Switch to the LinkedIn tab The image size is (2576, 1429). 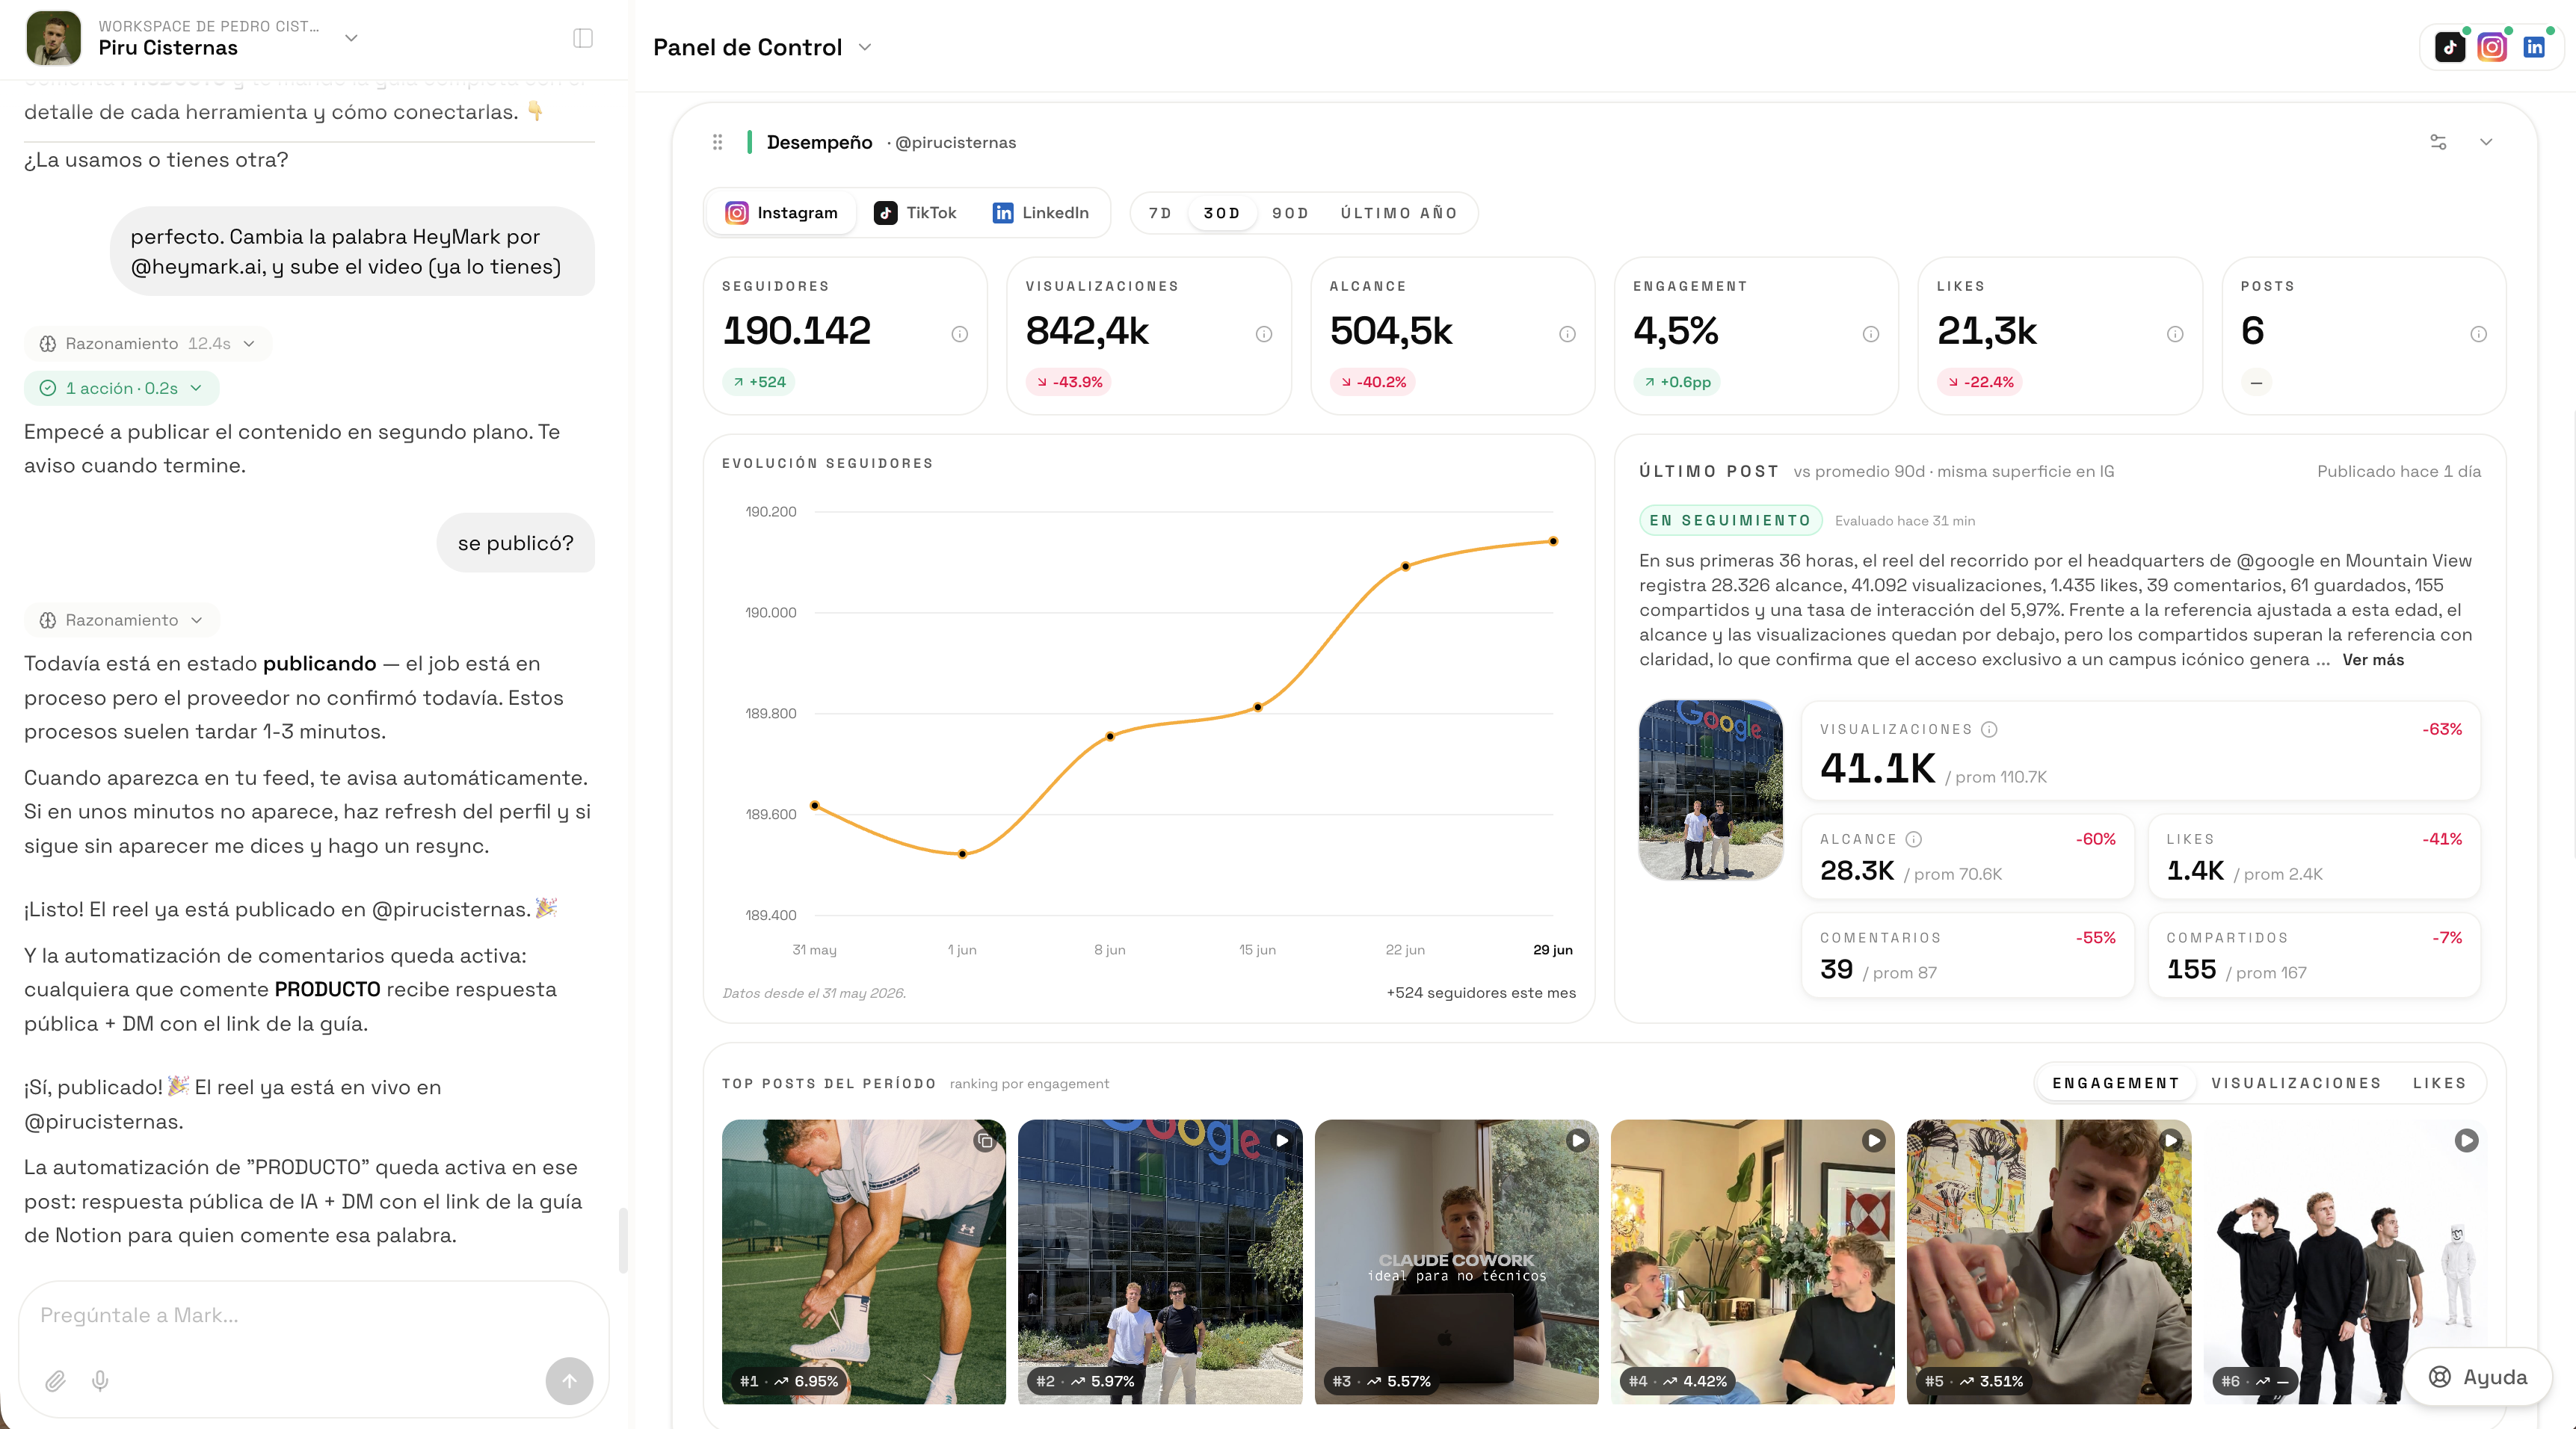coord(1041,213)
